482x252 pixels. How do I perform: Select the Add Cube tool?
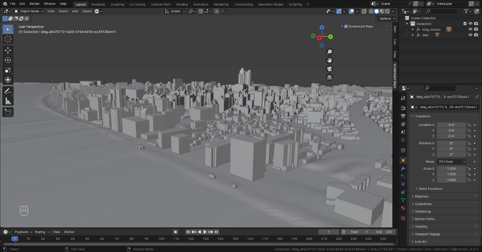8,112
